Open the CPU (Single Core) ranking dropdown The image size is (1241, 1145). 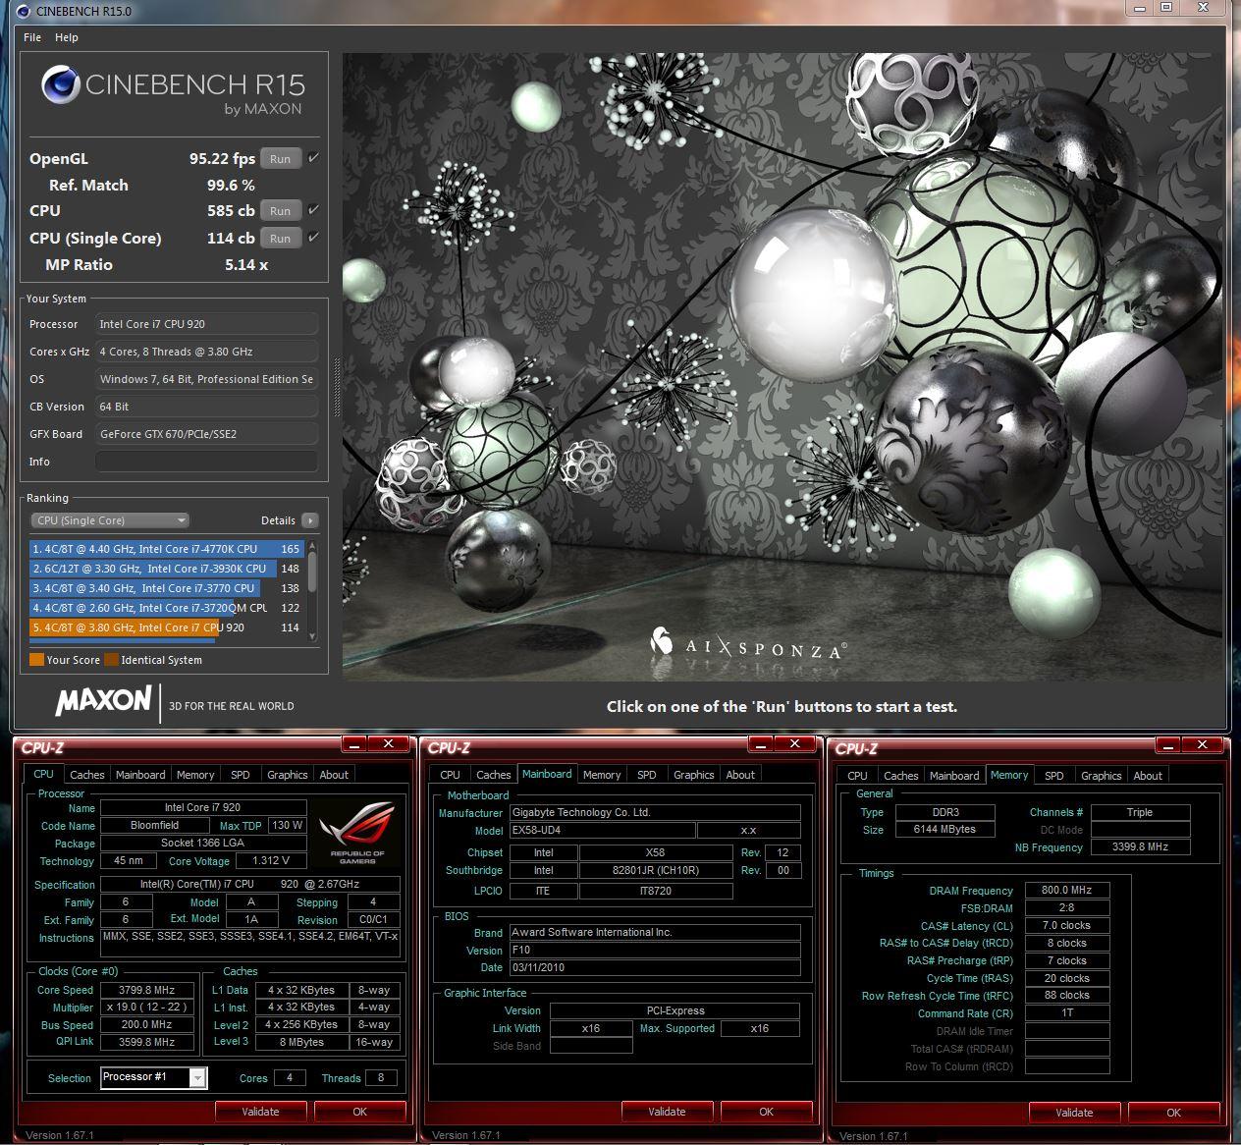click(110, 520)
